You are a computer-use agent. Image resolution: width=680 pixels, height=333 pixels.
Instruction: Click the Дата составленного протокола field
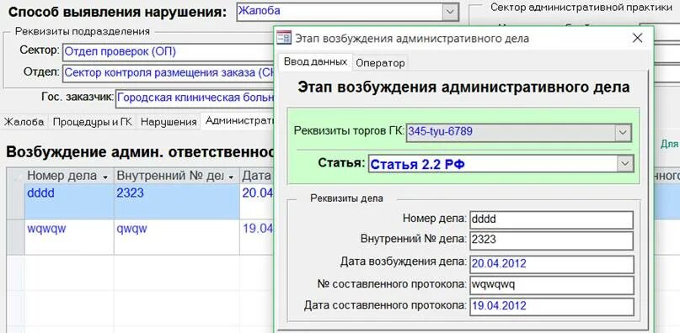point(552,306)
